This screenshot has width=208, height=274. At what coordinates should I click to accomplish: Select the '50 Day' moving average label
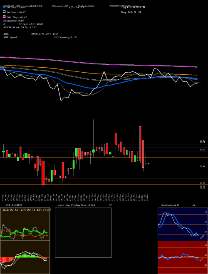pyautogui.click(x=16, y=12)
